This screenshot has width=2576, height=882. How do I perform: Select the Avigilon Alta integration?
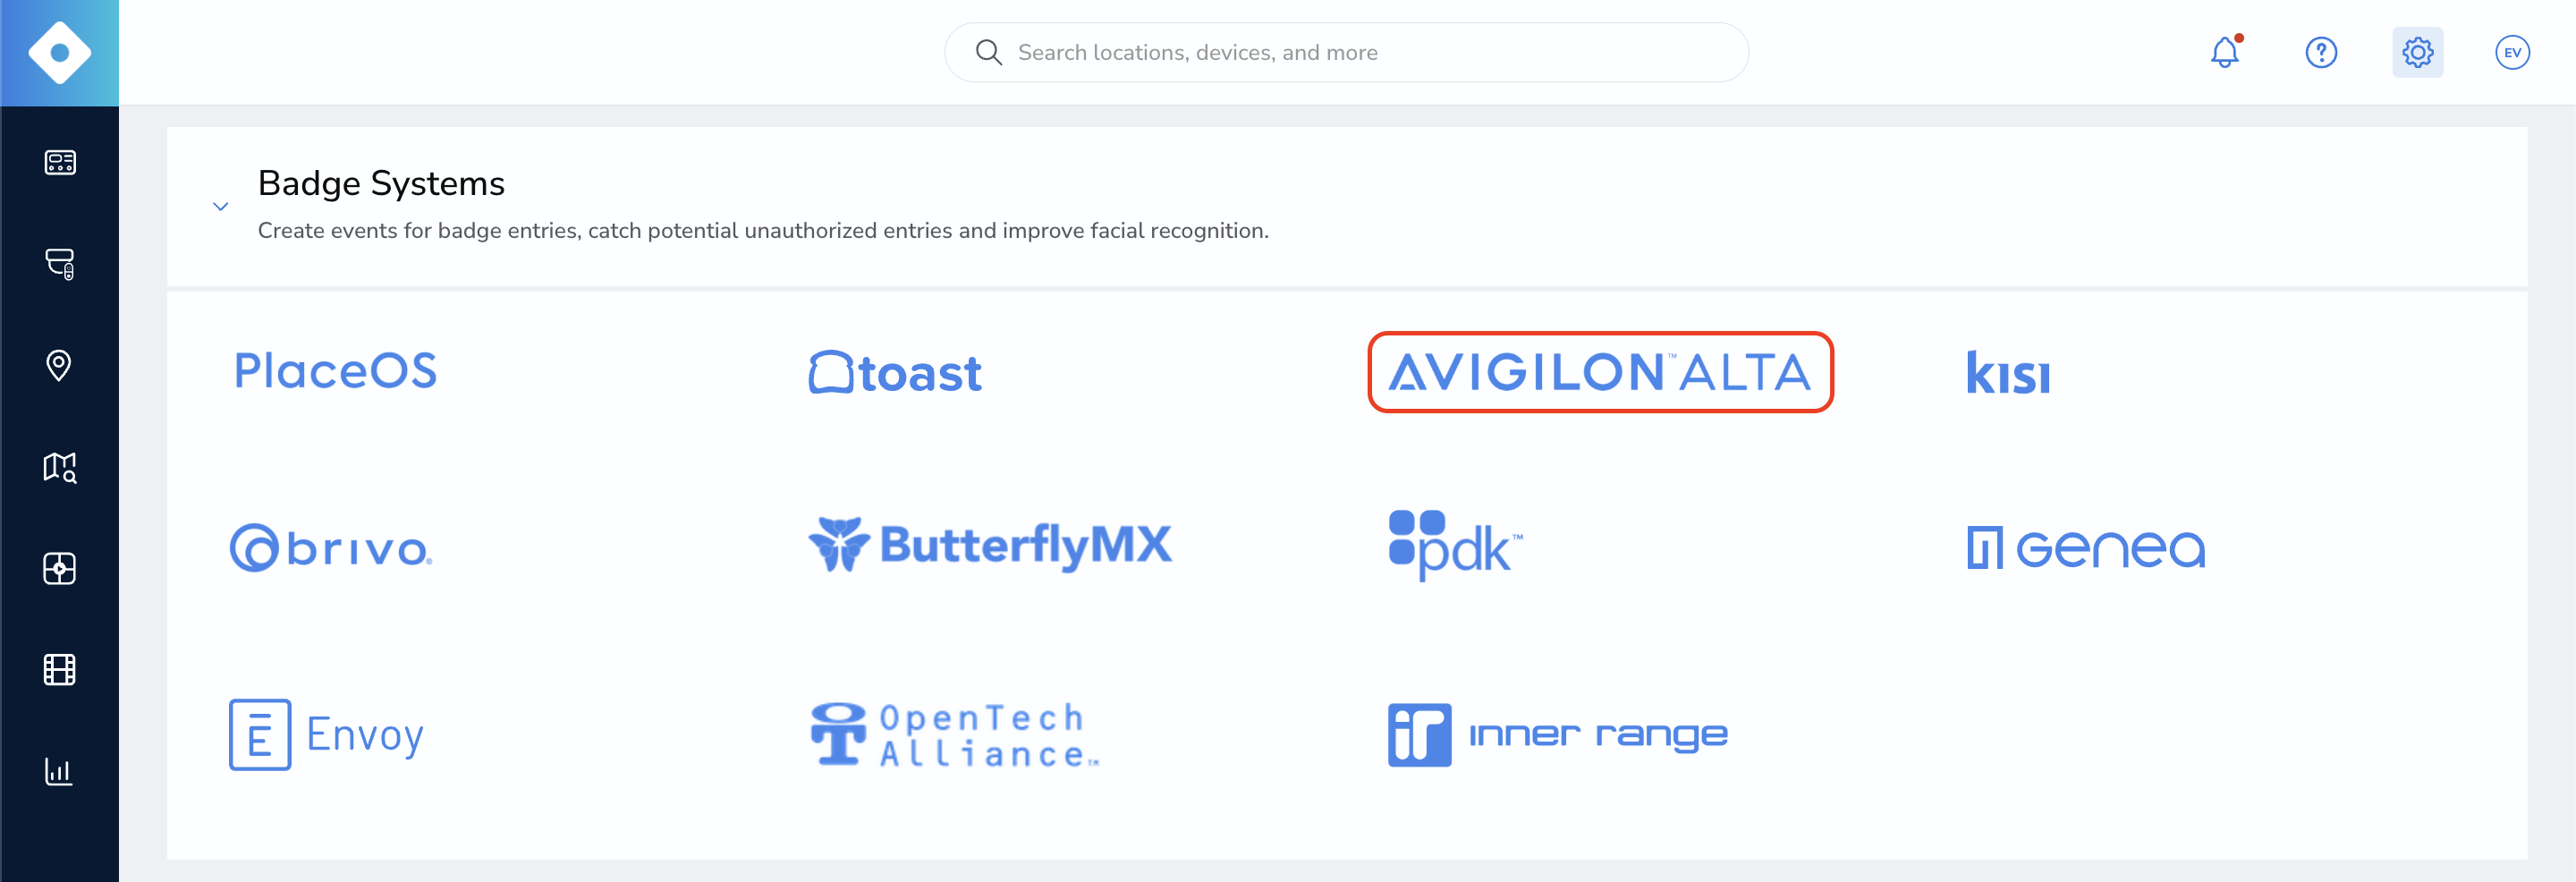[x=1600, y=372]
